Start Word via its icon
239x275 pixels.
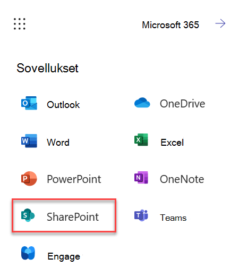pos(29,141)
